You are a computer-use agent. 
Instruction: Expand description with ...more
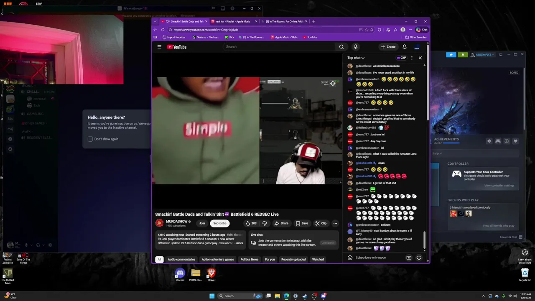coord(238,243)
